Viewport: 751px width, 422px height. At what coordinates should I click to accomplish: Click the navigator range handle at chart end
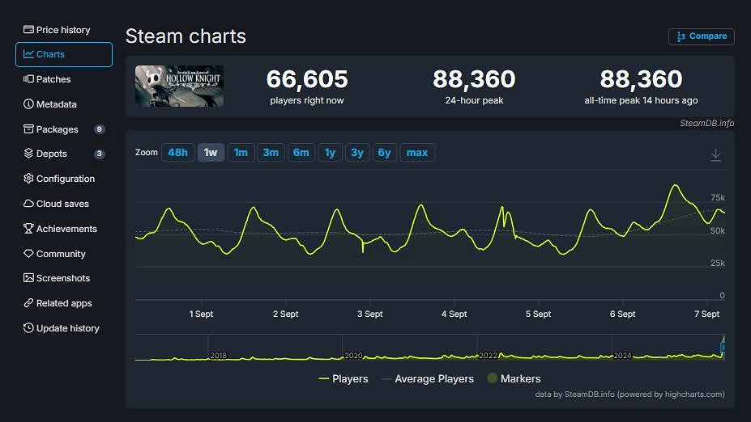point(721,348)
